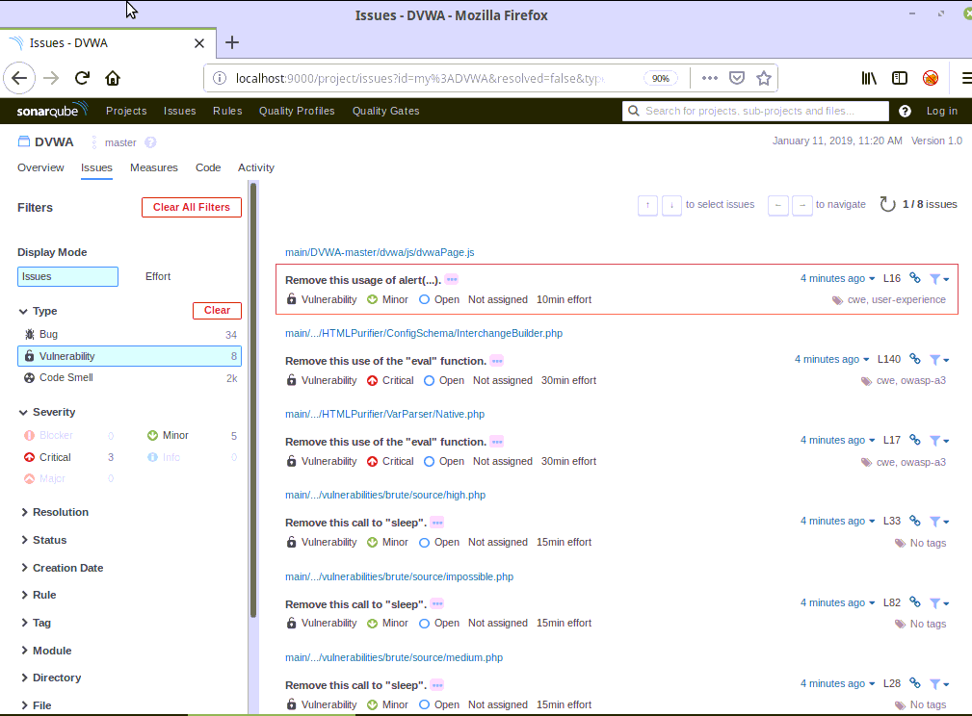Click the reload issues count icon
Image resolution: width=972 pixels, height=716 pixels.
(x=887, y=204)
